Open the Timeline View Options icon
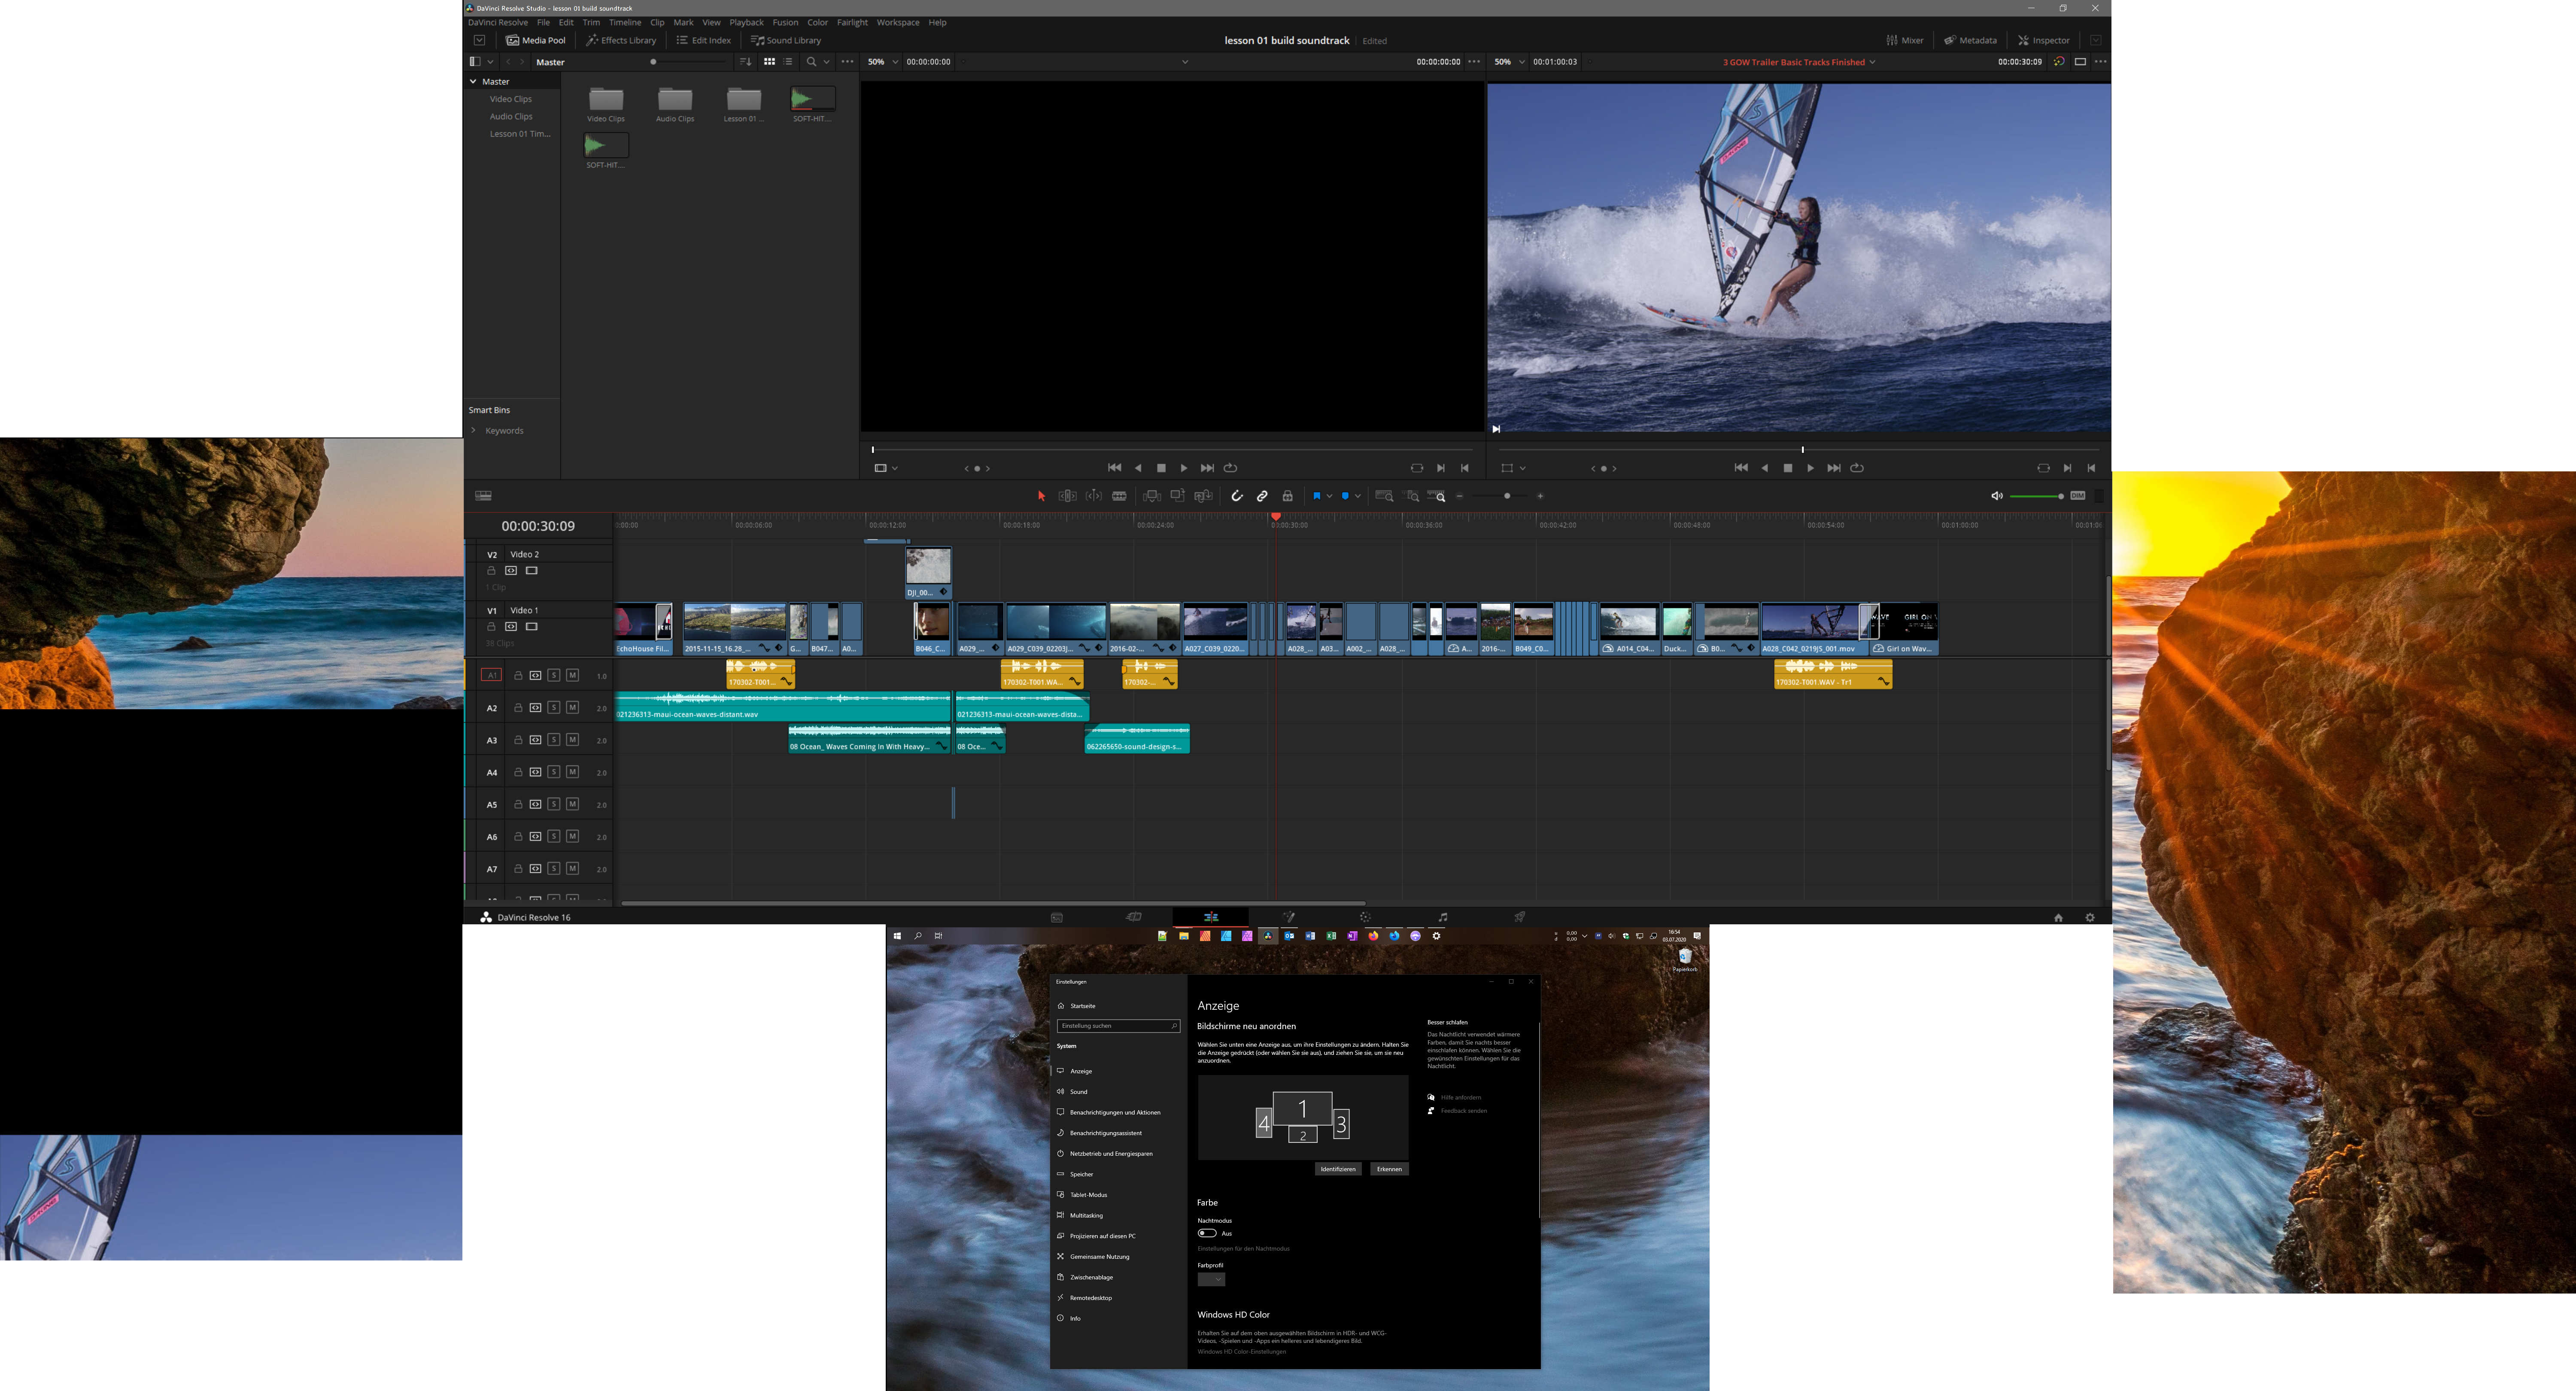The image size is (2576, 1391). [483, 496]
